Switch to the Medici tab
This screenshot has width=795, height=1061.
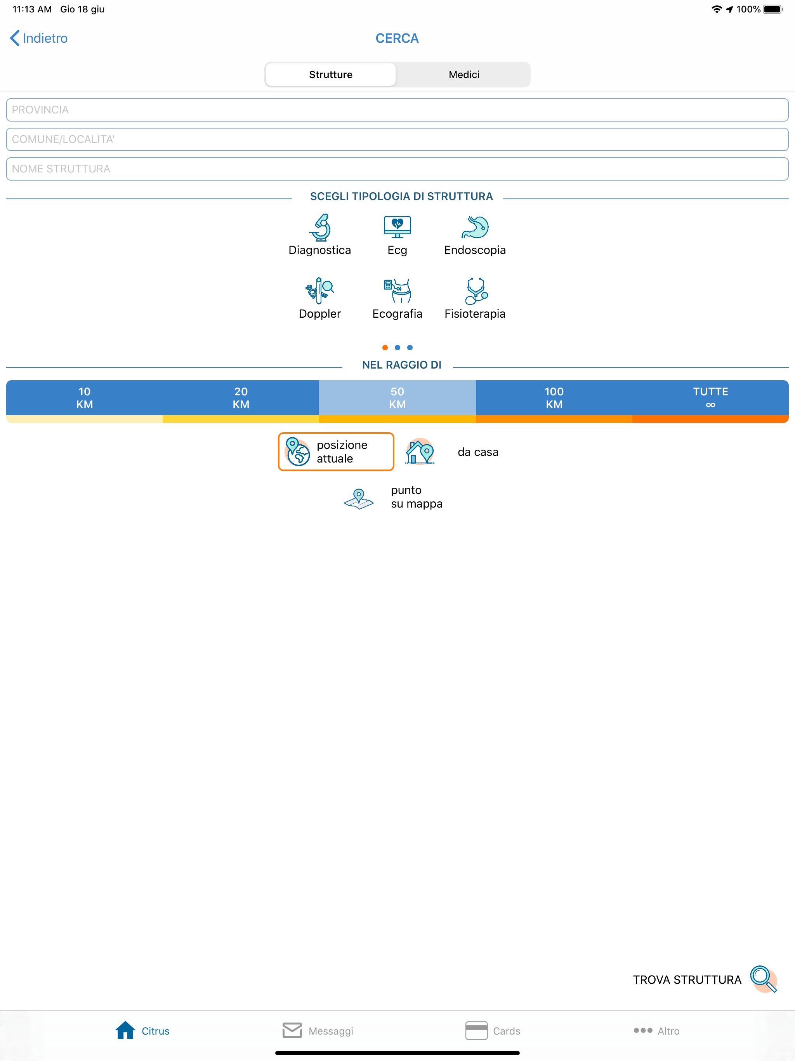point(463,74)
